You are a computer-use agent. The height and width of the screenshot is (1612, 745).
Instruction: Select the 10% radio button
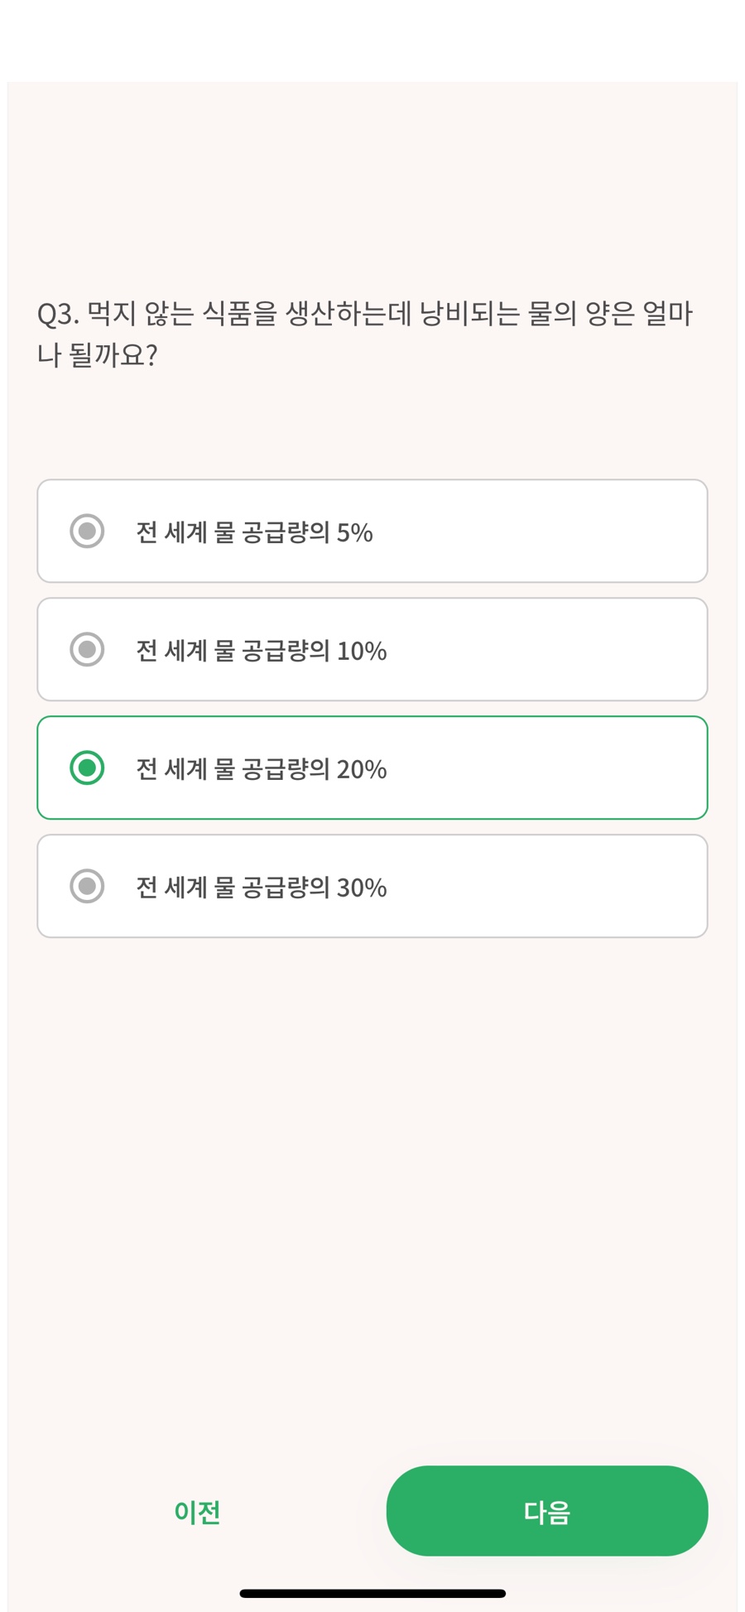(x=87, y=649)
